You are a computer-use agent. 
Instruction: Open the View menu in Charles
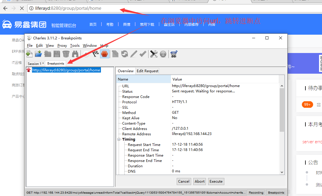[50, 45]
